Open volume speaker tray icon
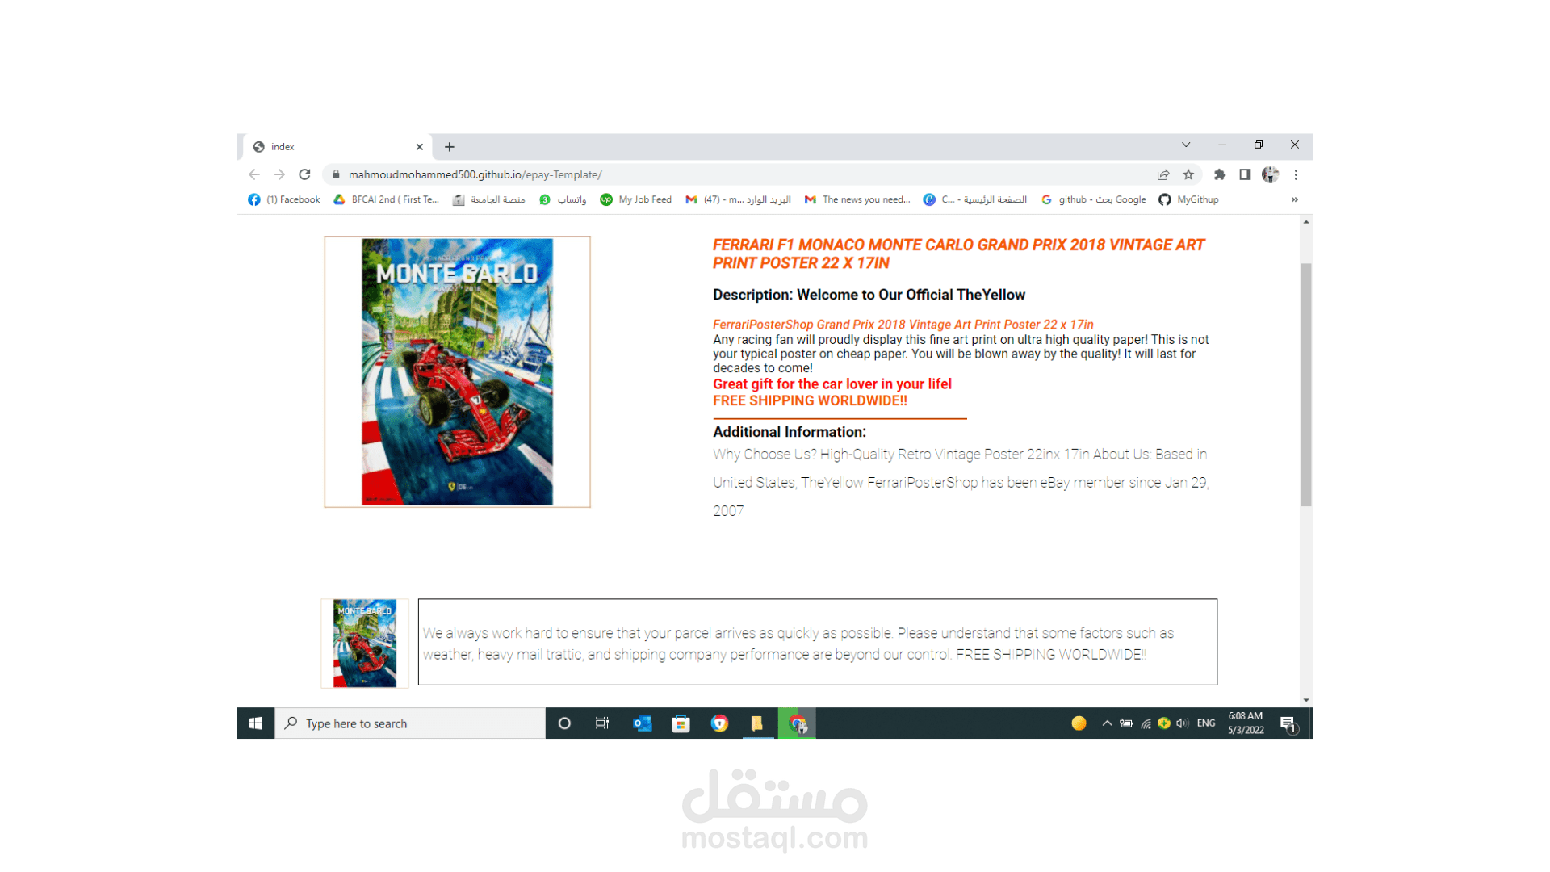1550x872 pixels. [x=1183, y=723]
